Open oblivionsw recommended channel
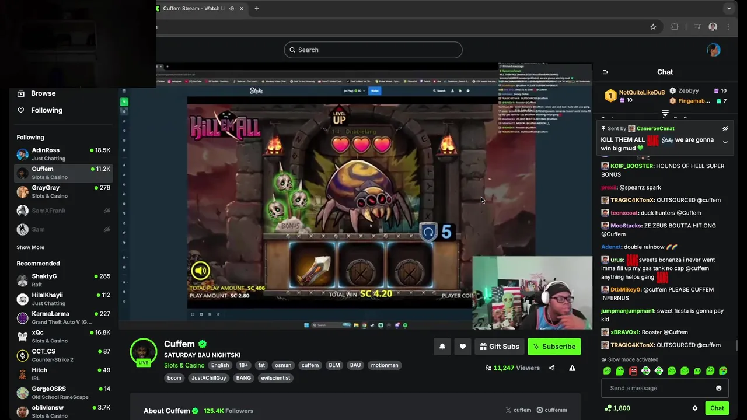Viewport: 747px width, 420px height. tap(63, 411)
